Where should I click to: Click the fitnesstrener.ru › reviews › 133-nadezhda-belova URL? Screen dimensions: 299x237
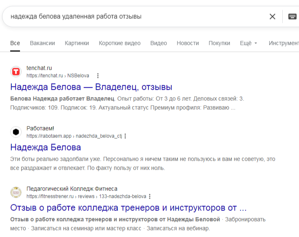(x=86, y=196)
